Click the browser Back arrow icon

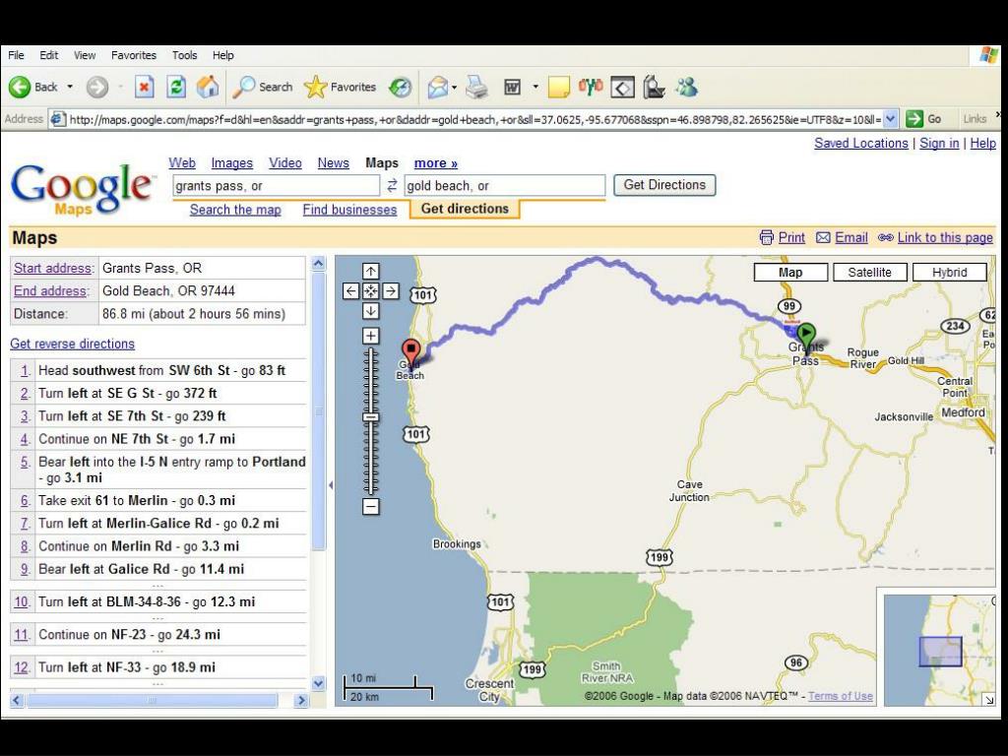[20, 87]
